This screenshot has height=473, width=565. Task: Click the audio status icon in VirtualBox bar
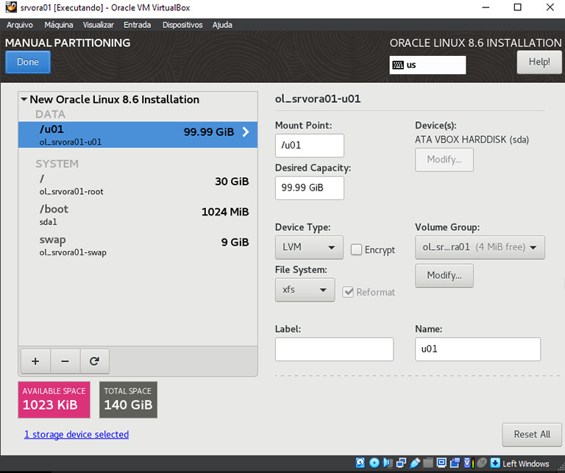[x=388, y=463]
